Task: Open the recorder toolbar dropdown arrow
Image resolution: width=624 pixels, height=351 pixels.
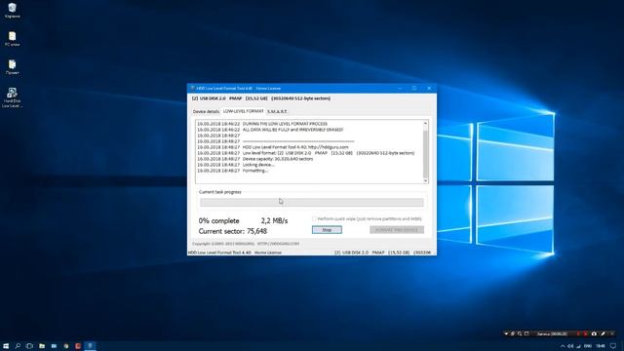Action: (x=506, y=333)
